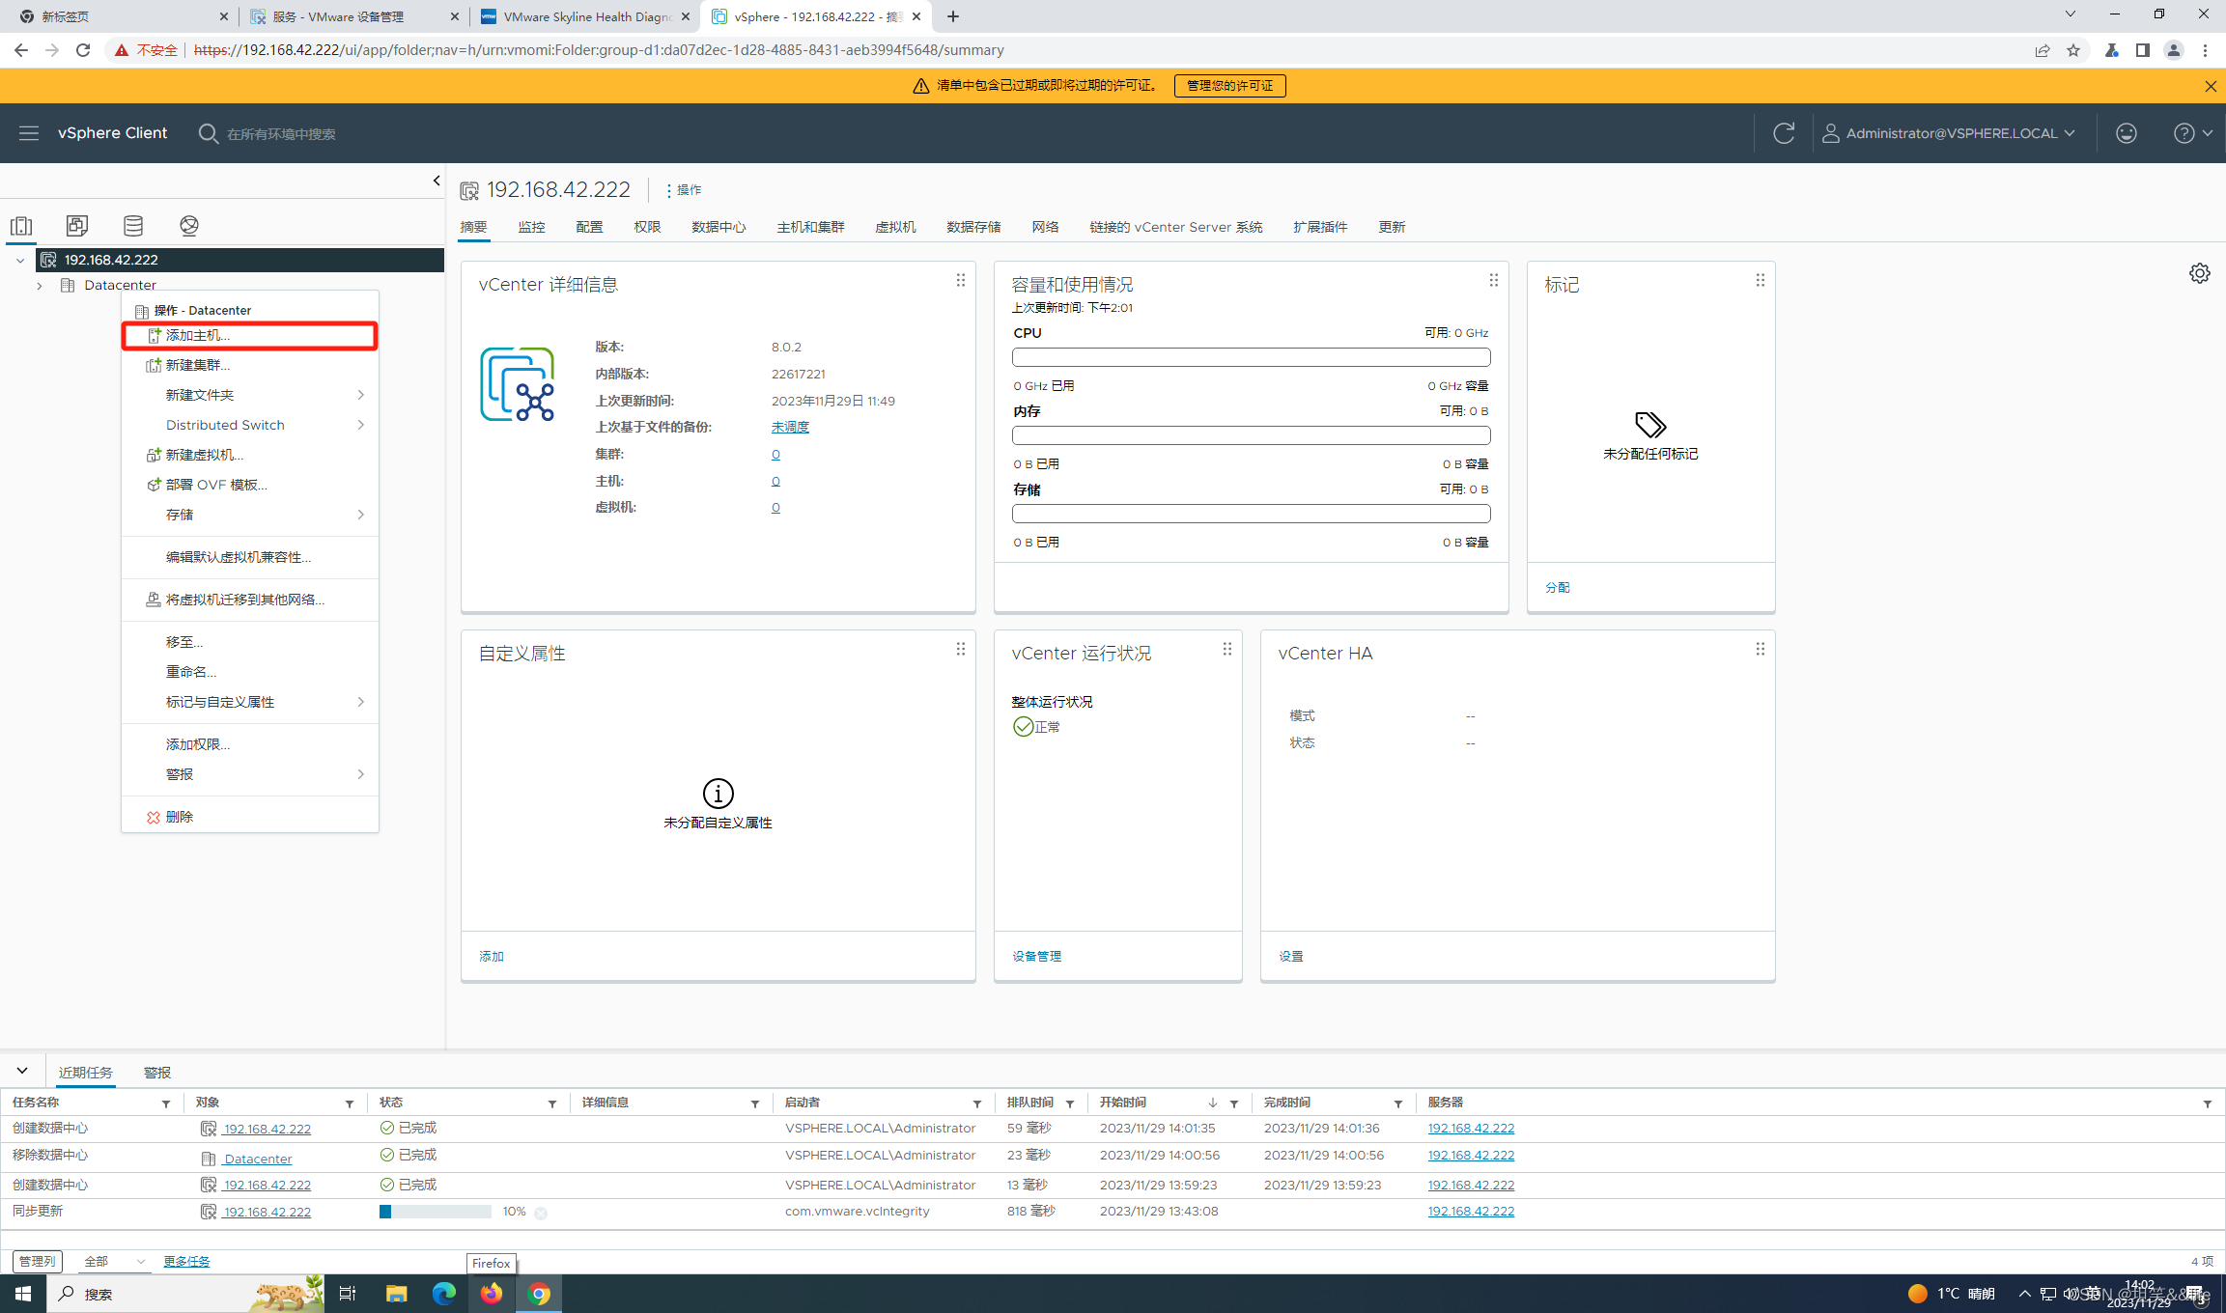Viewport: 2226px width, 1313px height.
Task: Switch to the 数据中心 tab
Action: tap(719, 227)
